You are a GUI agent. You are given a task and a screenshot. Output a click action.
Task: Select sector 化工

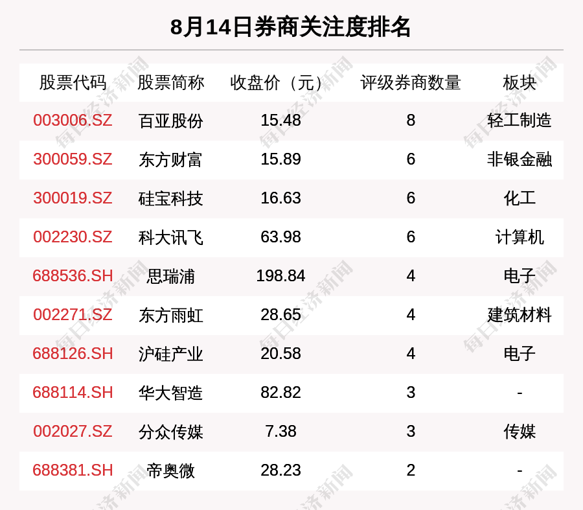click(x=520, y=198)
